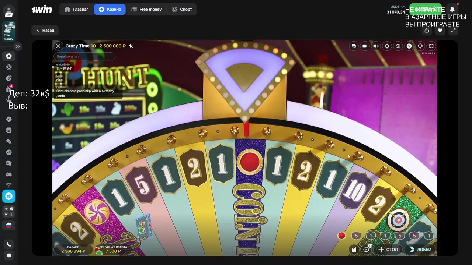Toggle fullscreen inside the game
This screenshot has width=472, height=265.
point(431,46)
